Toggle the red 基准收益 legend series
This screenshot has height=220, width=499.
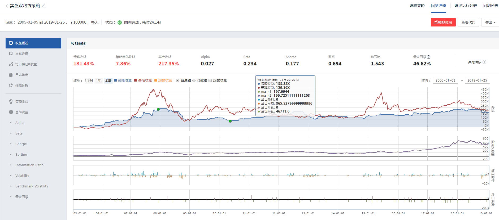click(x=143, y=80)
